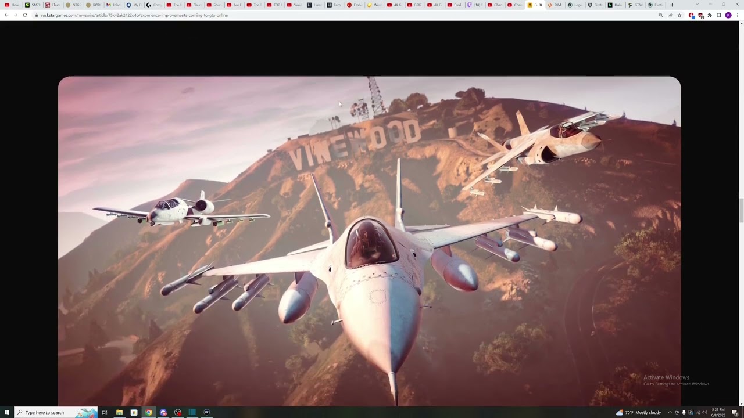Image resolution: width=744 pixels, height=418 pixels.
Task: Open the purple profile avatar
Action: (x=728, y=15)
